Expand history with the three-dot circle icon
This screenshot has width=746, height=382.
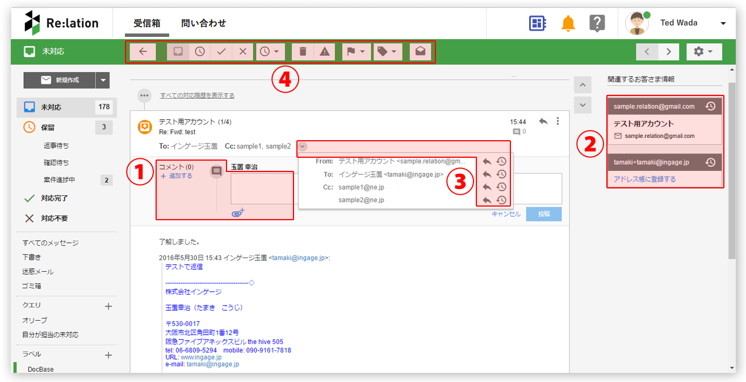tap(145, 95)
